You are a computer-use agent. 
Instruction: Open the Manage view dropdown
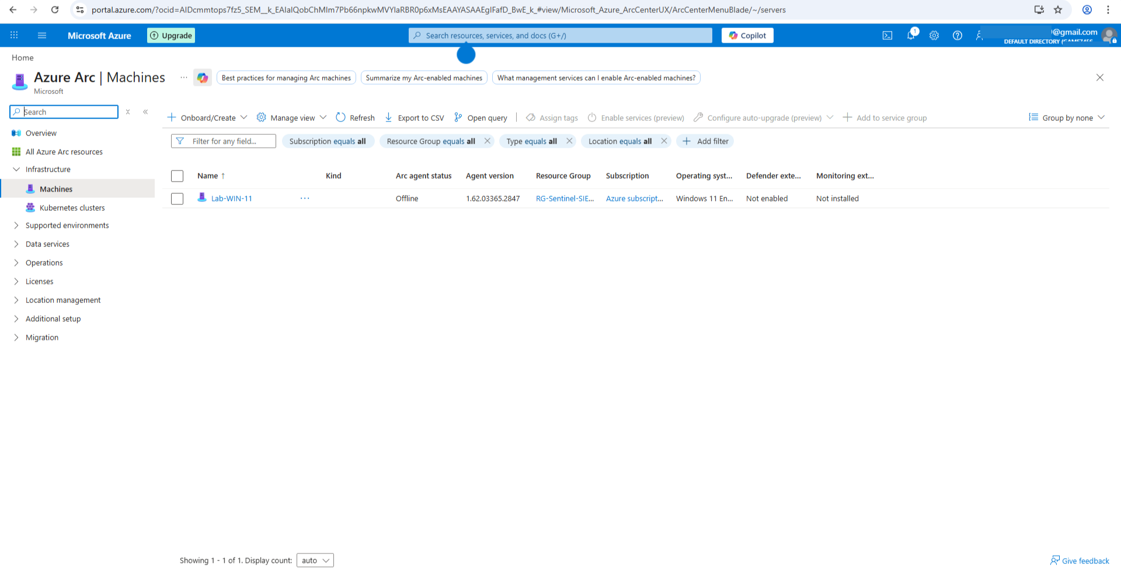pyautogui.click(x=292, y=118)
